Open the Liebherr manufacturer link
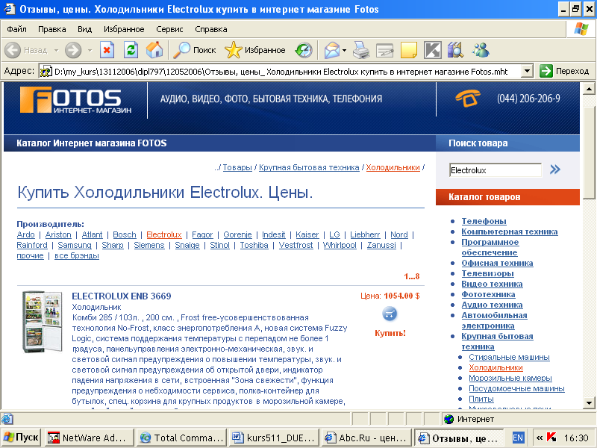The image size is (597, 448). pos(365,234)
